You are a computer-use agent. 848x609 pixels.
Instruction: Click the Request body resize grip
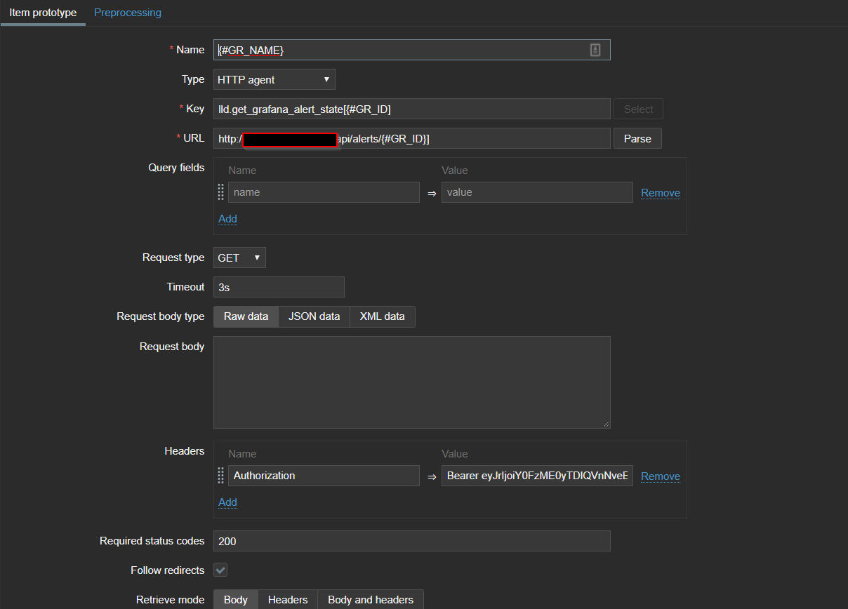coord(606,424)
